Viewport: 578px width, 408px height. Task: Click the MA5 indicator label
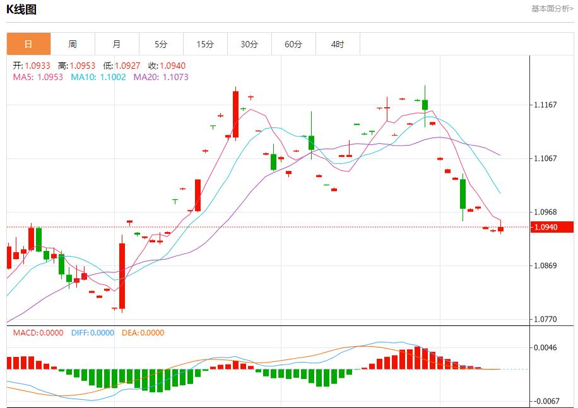tap(38, 77)
